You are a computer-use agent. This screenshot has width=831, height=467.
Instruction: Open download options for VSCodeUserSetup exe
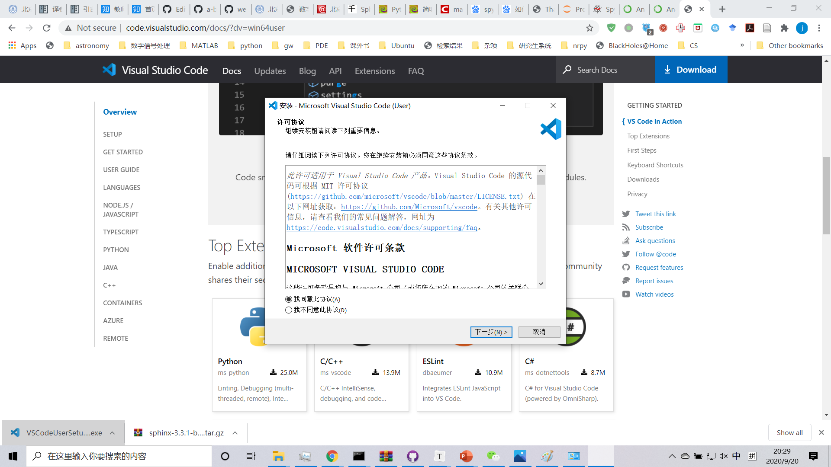113,433
